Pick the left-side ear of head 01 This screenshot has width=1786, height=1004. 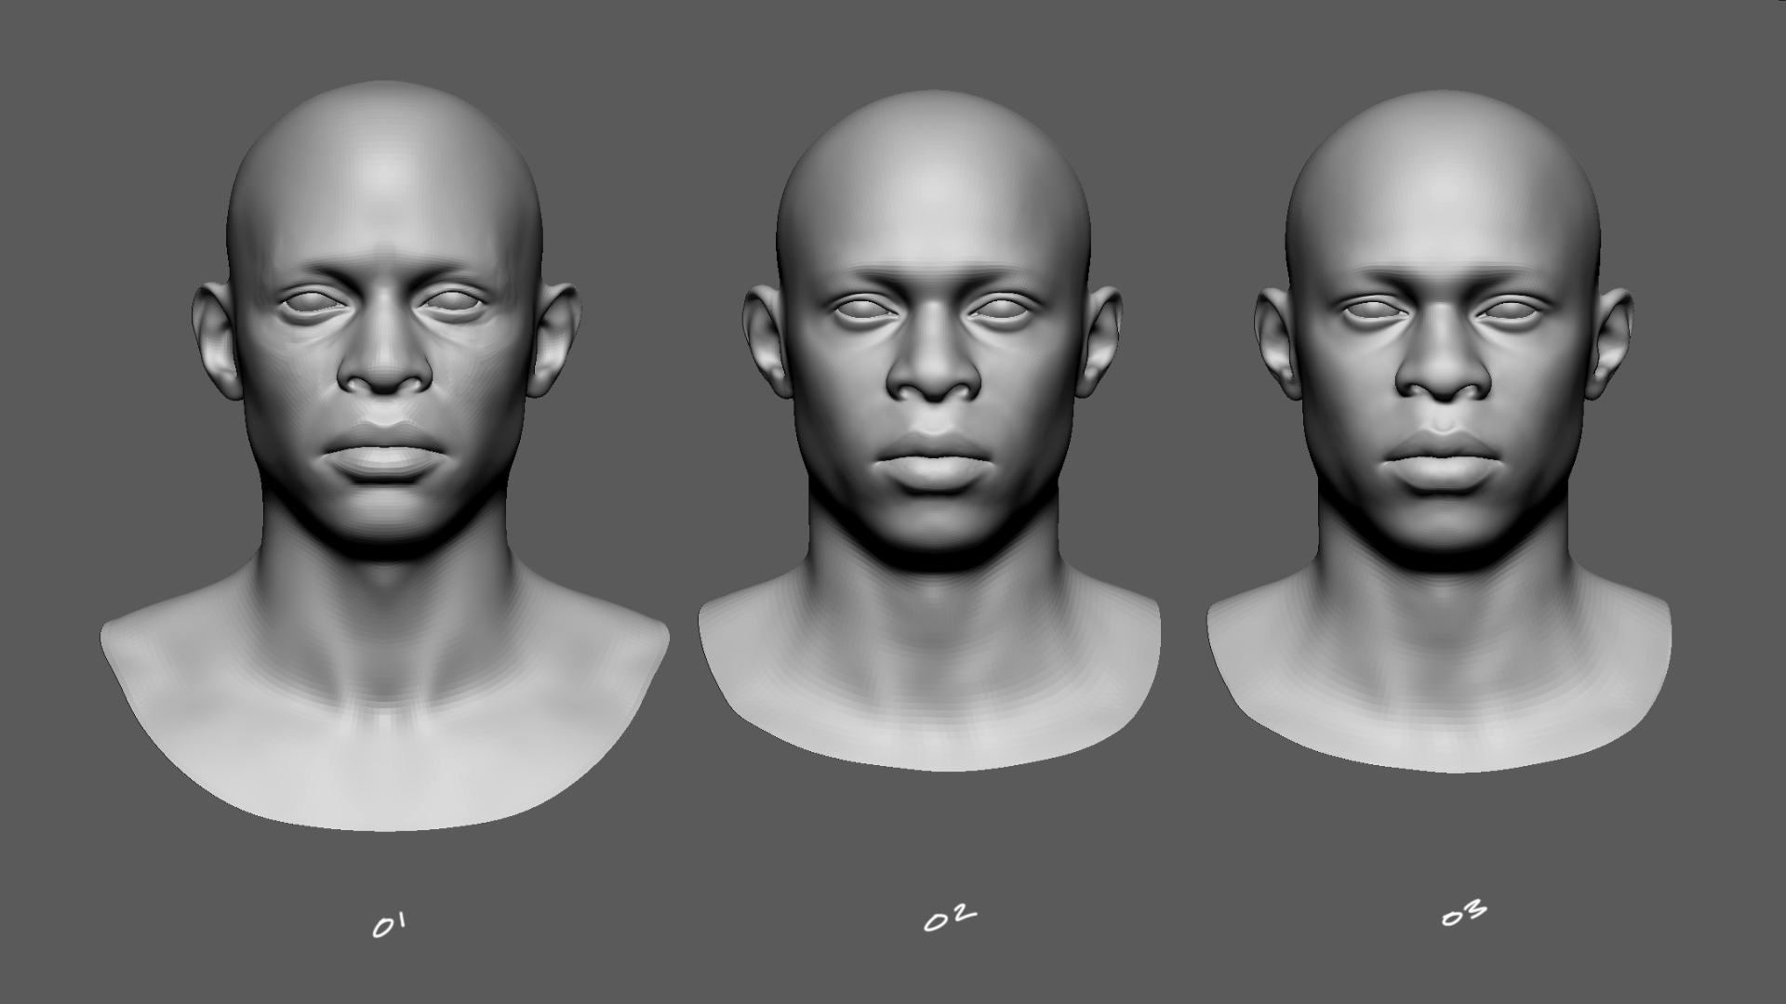pos(215,339)
